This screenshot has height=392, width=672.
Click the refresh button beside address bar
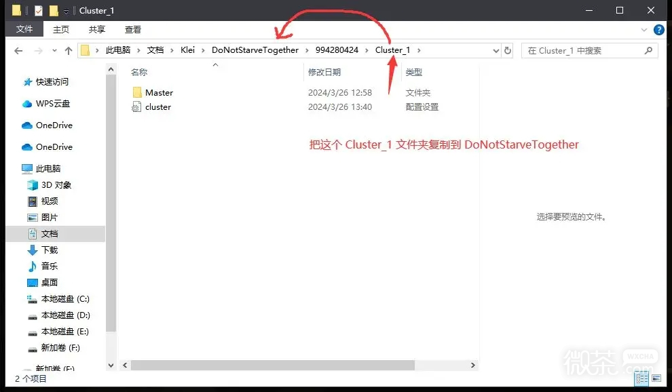508,51
